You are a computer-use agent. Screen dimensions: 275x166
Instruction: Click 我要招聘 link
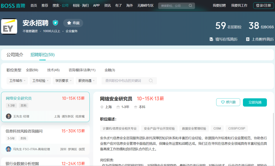coord(219,6)
